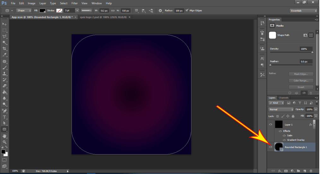Select the Crop tool
Viewport: 323px width, 174px height.
click(x=4, y=49)
